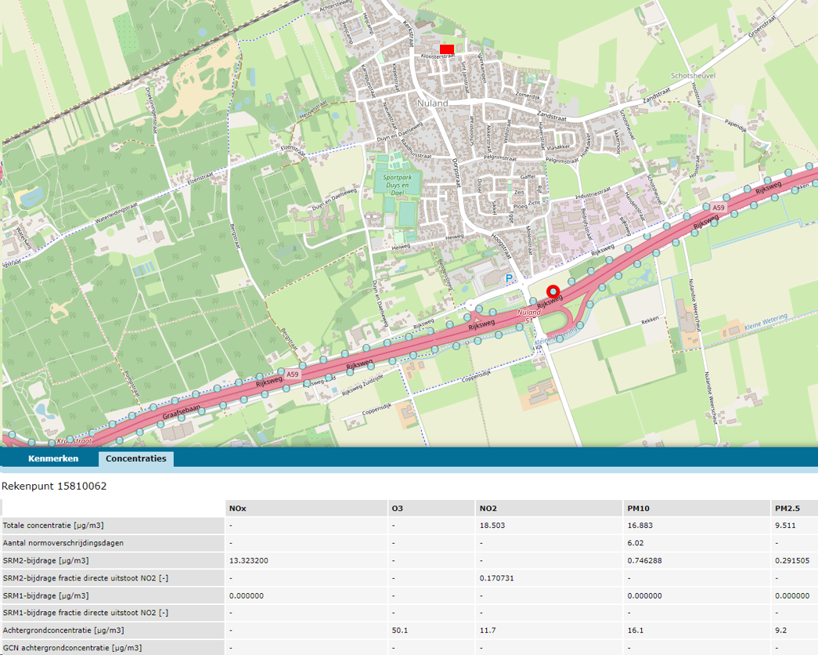This screenshot has height=655, width=818.
Task: Open the Kenmerken tab
Action: (x=53, y=458)
